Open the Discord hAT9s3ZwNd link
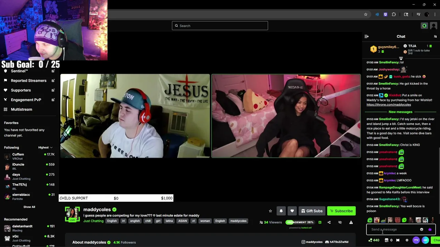 [x=337, y=242]
